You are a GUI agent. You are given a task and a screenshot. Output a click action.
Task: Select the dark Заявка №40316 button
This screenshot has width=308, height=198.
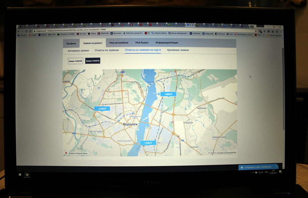(x=92, y=61)
